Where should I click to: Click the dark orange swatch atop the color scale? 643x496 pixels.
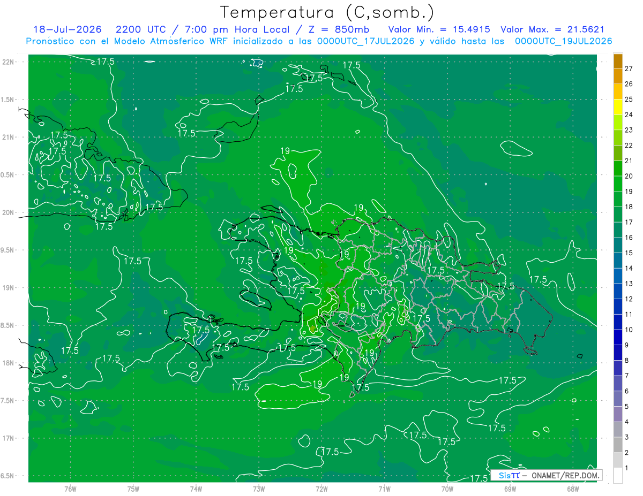pos(618,61)
